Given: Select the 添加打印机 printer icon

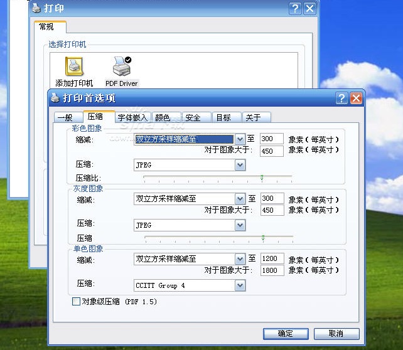Looking at the screenshot, I should (x=74, y=68).
